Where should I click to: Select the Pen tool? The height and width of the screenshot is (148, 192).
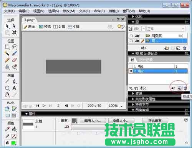[x=14, y=81]
